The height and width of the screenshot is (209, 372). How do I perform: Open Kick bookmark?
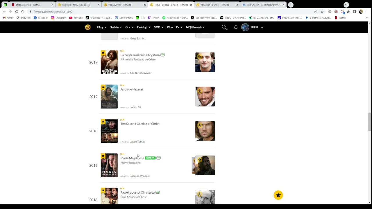140,18
